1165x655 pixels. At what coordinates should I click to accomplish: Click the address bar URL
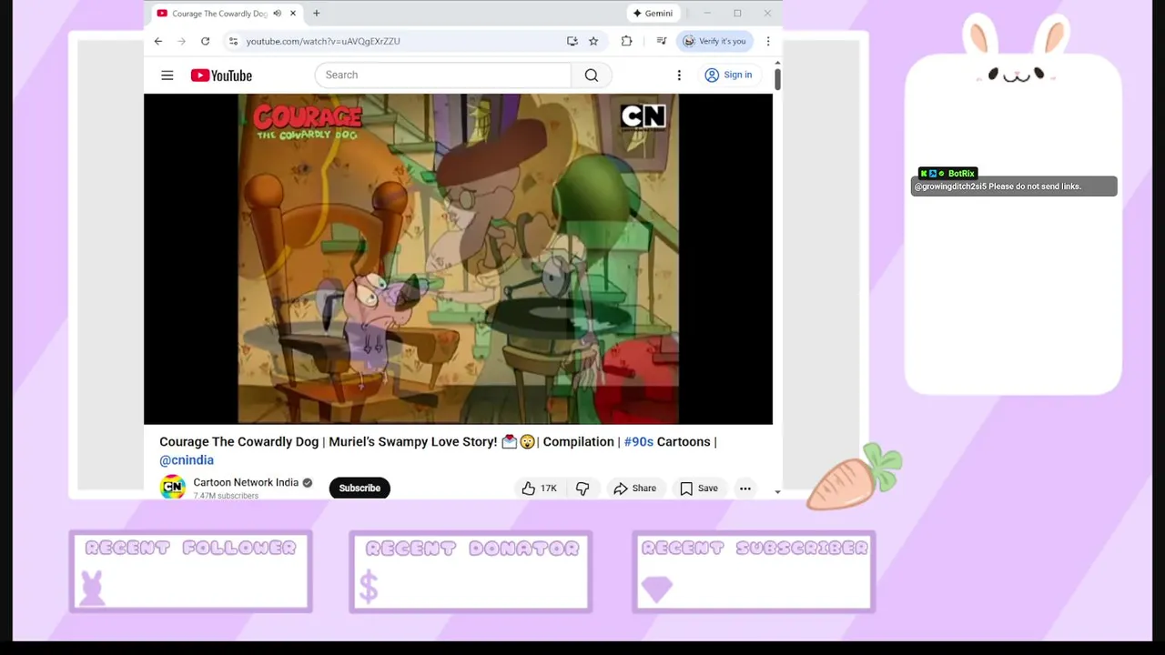point(323,41)
